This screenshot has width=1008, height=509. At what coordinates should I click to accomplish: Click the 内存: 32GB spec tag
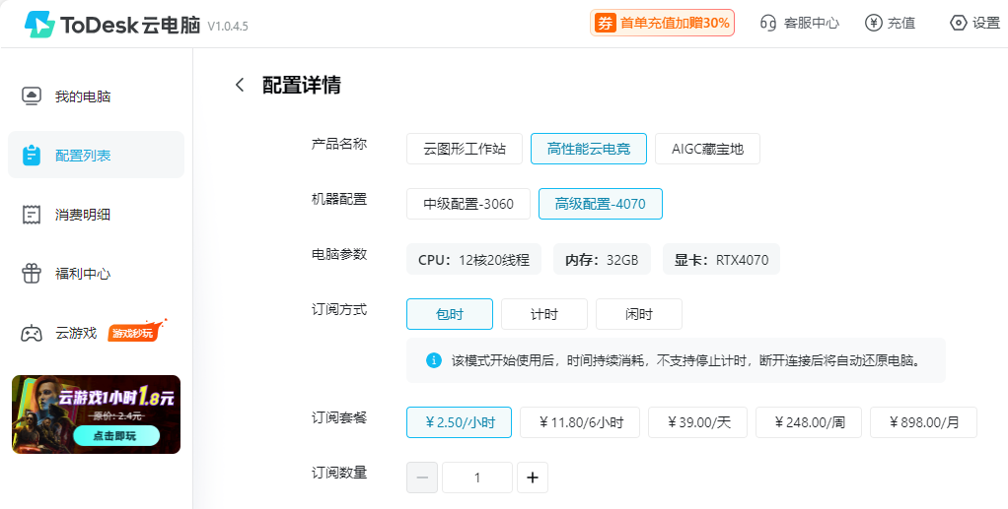tap(602, 259)
